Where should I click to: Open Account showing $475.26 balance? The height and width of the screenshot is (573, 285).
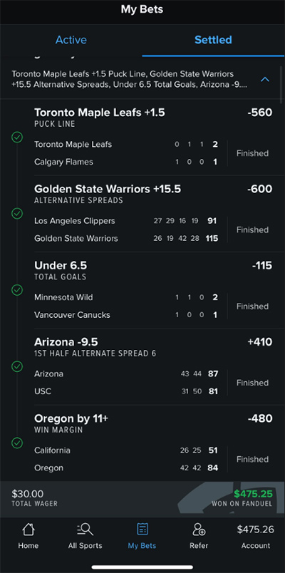tap(255, 537)
